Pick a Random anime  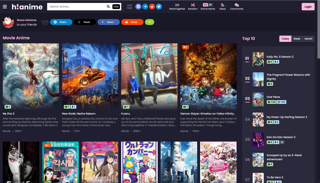[x=193, y=7]
